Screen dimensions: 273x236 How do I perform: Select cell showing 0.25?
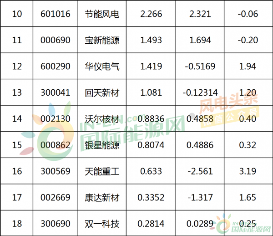tap(248, 223)
